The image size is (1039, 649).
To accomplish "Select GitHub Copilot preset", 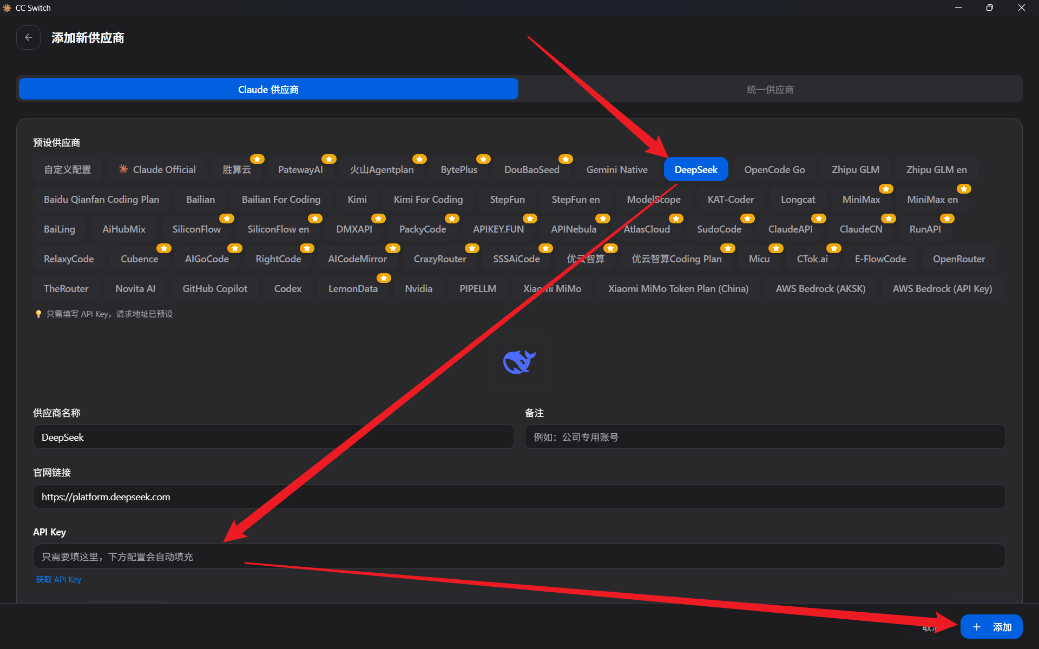I will [x=215, y=288].
